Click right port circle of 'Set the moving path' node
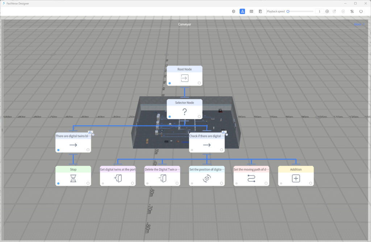371x242 pixels. point(266,183)
